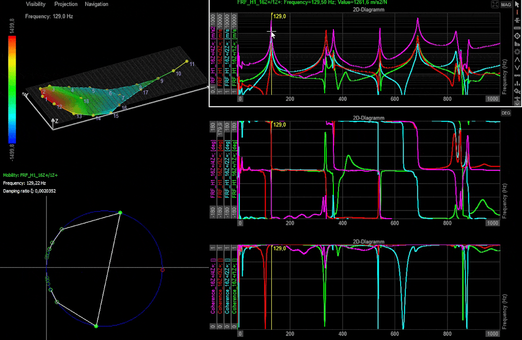The width and height of the screenshot is (522, 340).
Task: Click the amplitude color scale bar
Action: pyautogui.click(x=12, y=90)
